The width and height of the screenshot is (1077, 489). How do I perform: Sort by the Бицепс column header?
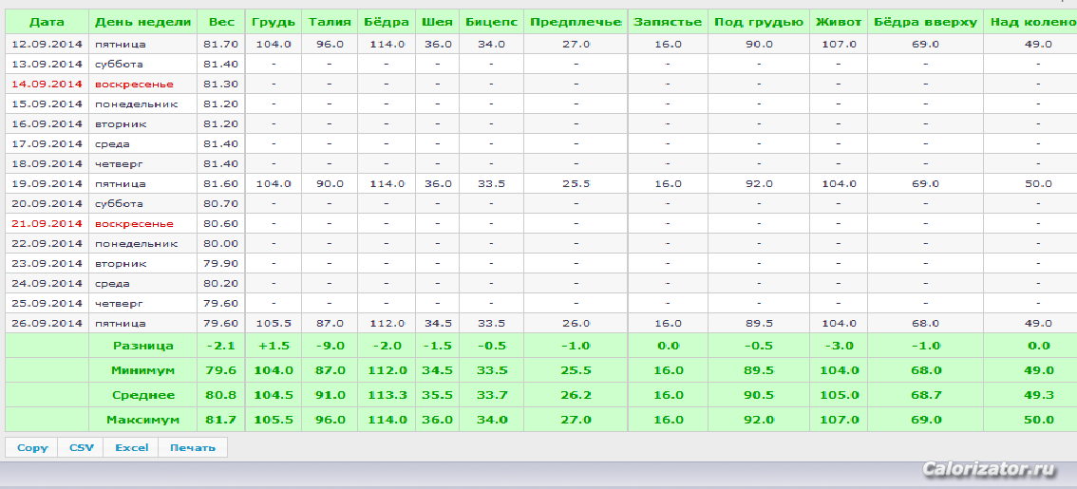pyautogui.click(x=491, y=22)
